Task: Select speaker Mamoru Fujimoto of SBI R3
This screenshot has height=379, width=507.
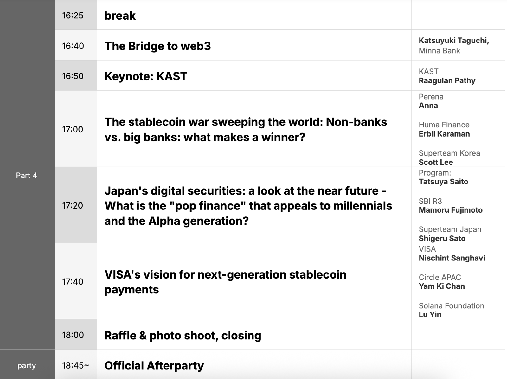Action: point(450,210)
